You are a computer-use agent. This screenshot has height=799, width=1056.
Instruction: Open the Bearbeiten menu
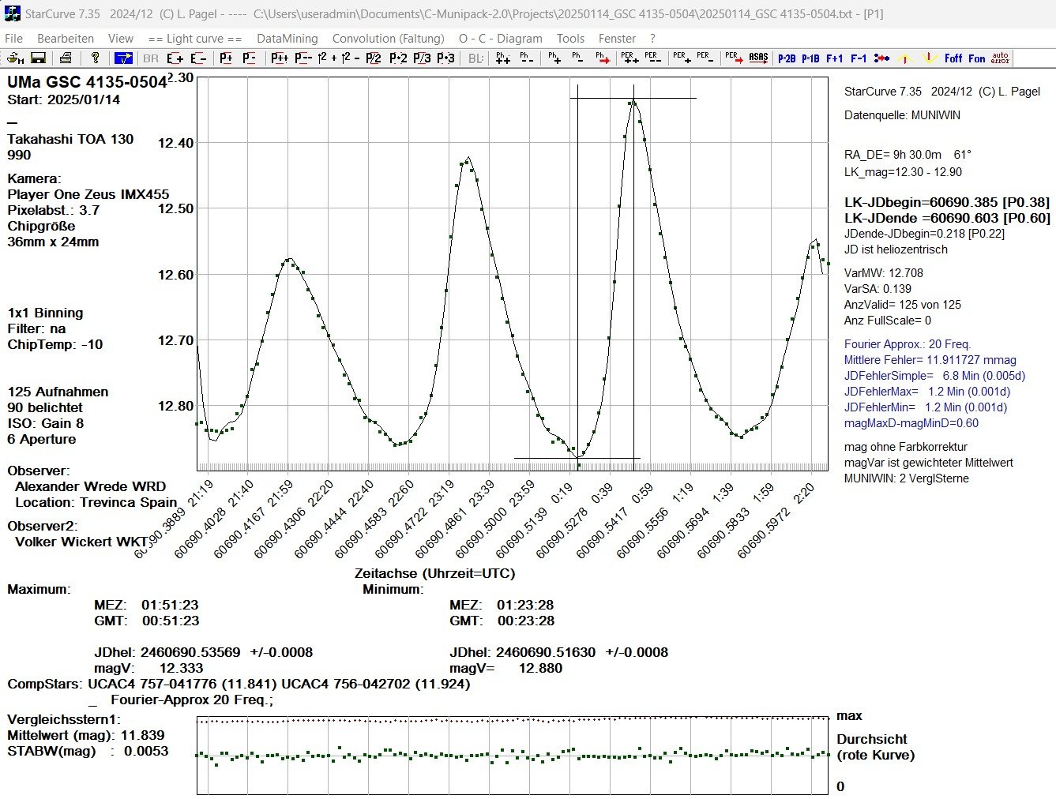tap(66, 38)
